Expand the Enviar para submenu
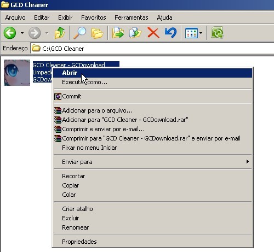Screen dimensions: 274x252 coord(152,162)
